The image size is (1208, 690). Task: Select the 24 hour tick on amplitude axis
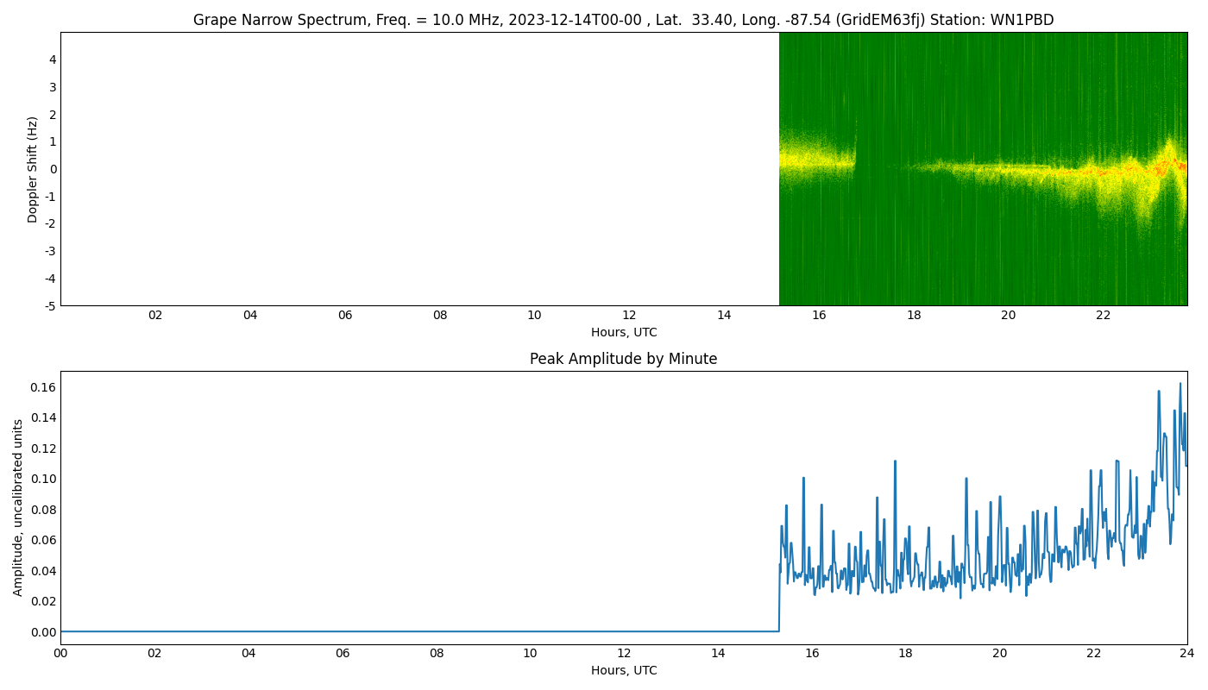click(1186, 653)
